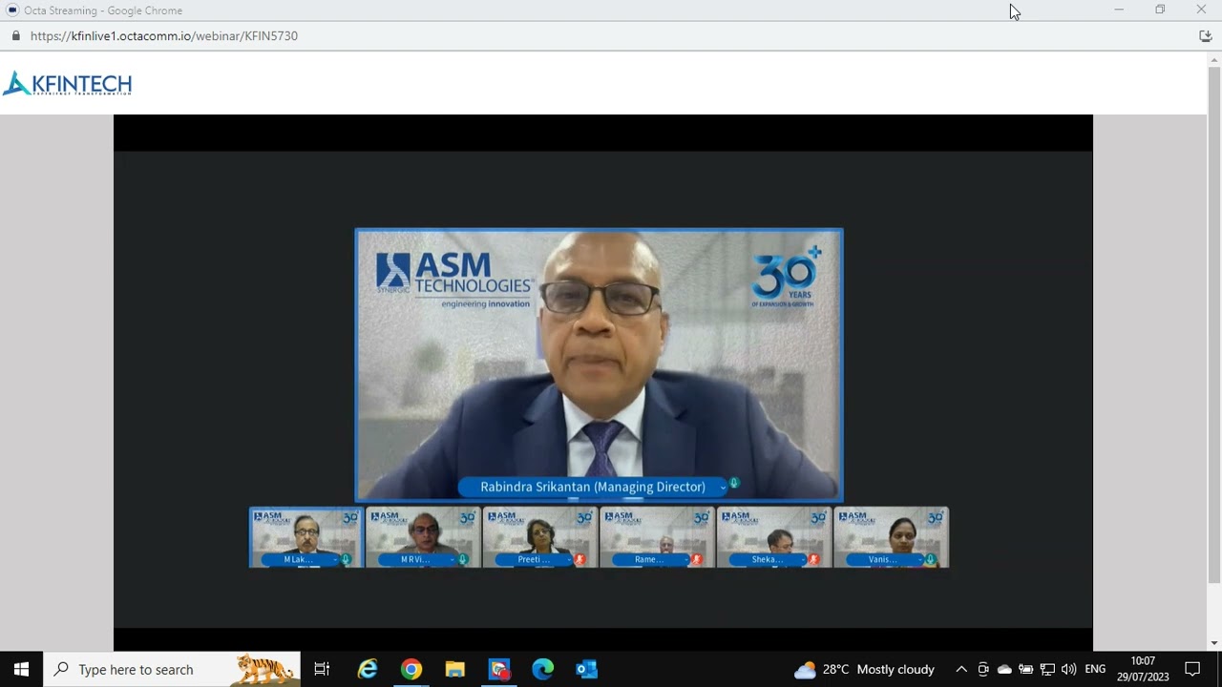The width and height of the screenshot is (1222, 687).
Task: Open the weather widget showing 28°C
Action: click(x=864, y=669)
